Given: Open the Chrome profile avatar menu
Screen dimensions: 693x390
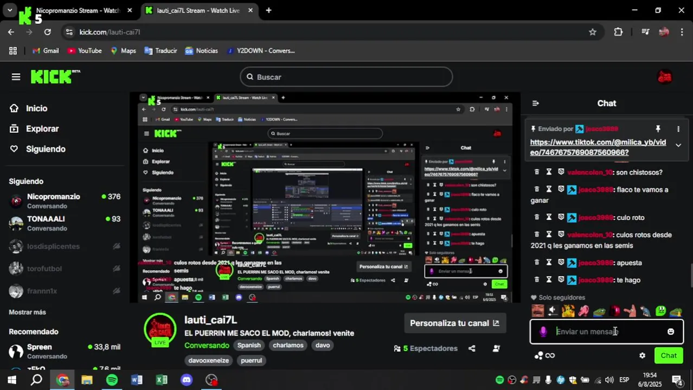Looking at the screenshot, I should coord(664,32).
